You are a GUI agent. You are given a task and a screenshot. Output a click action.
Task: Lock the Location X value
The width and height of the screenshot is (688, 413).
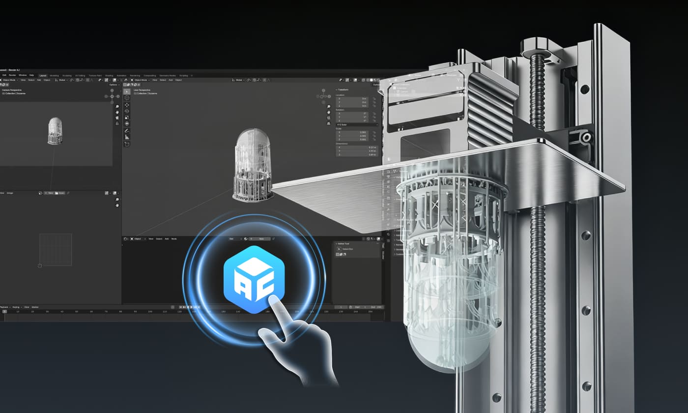[x=375, y=99]
